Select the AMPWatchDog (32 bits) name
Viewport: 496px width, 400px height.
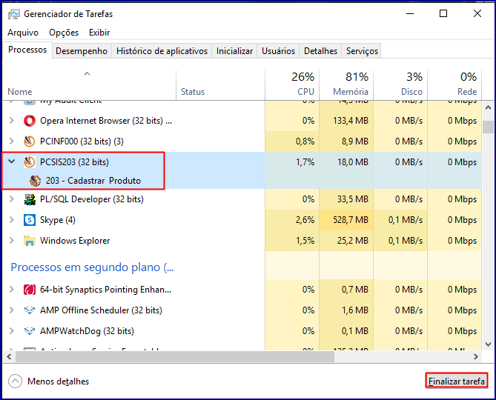(x=87, y=331)
